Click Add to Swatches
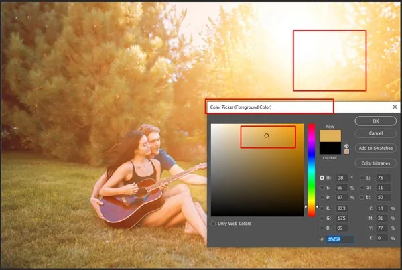This screenshot has width=402, height=270. click(376, 148)
